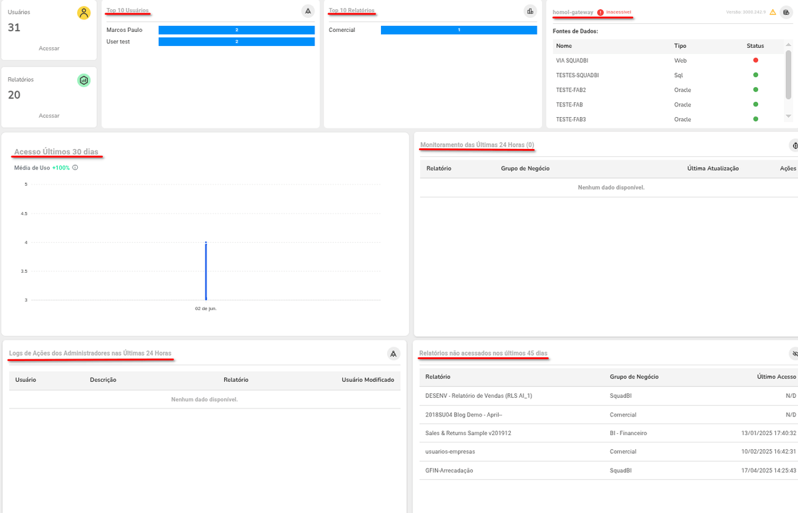This screenshot has height=513, width=798.
Task: Click the yellow warning triangle beside version
Action: coord(773,12)
